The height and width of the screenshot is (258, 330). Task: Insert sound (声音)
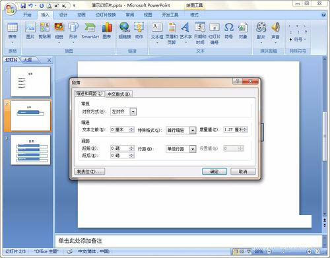pos(275,33)
